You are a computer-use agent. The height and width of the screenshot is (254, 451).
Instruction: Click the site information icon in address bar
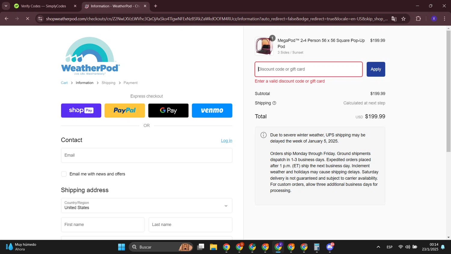click(x=40, y=19)
